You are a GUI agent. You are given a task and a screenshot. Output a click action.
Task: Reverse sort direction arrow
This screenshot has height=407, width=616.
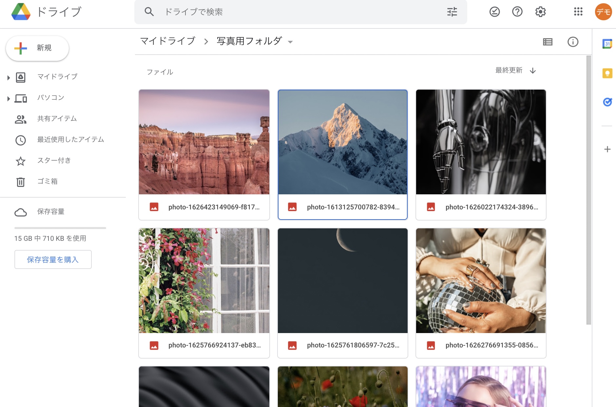(x=533, y=71)
